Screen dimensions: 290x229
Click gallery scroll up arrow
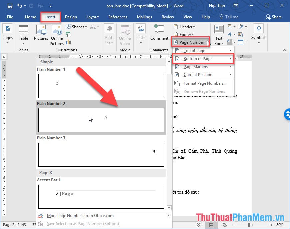click(x=169, y=61)
